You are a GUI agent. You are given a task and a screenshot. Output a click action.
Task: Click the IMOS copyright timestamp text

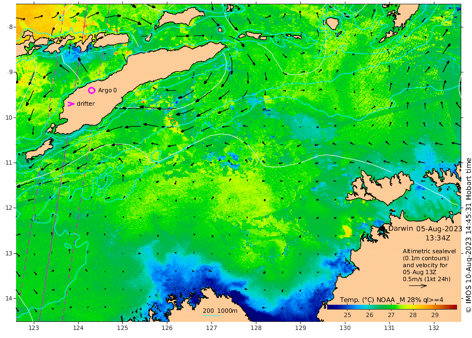[x=468, y=236]
